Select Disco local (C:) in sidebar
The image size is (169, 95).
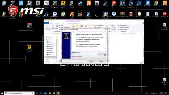pos(51,57)
